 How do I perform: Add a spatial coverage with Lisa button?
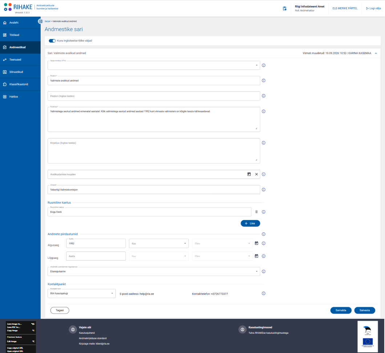(250, 224)
